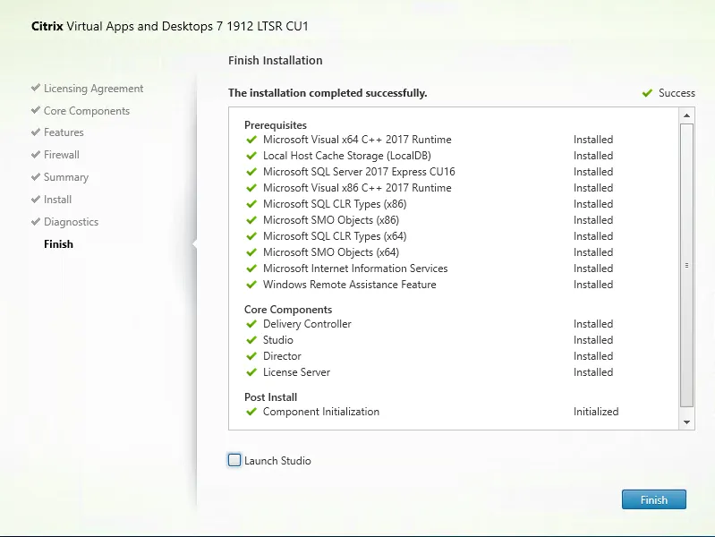The height and width of the screenshot is (537, 715).
Task: Select Finish step in sidebar
Action: [x=58, y=244]
